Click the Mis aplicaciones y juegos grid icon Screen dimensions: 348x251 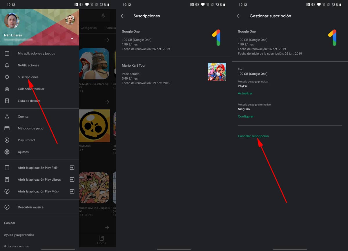7,54
